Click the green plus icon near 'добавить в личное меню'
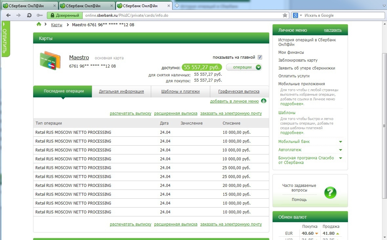This screenshot has width=387, height=240. [264, 101]
